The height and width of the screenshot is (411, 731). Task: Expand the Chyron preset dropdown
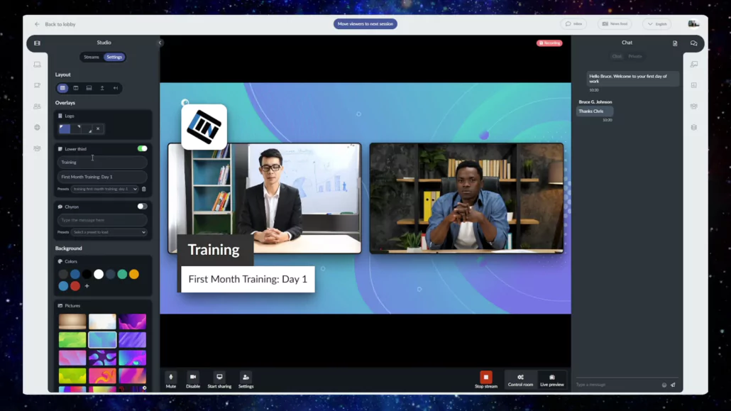[109, 232]
